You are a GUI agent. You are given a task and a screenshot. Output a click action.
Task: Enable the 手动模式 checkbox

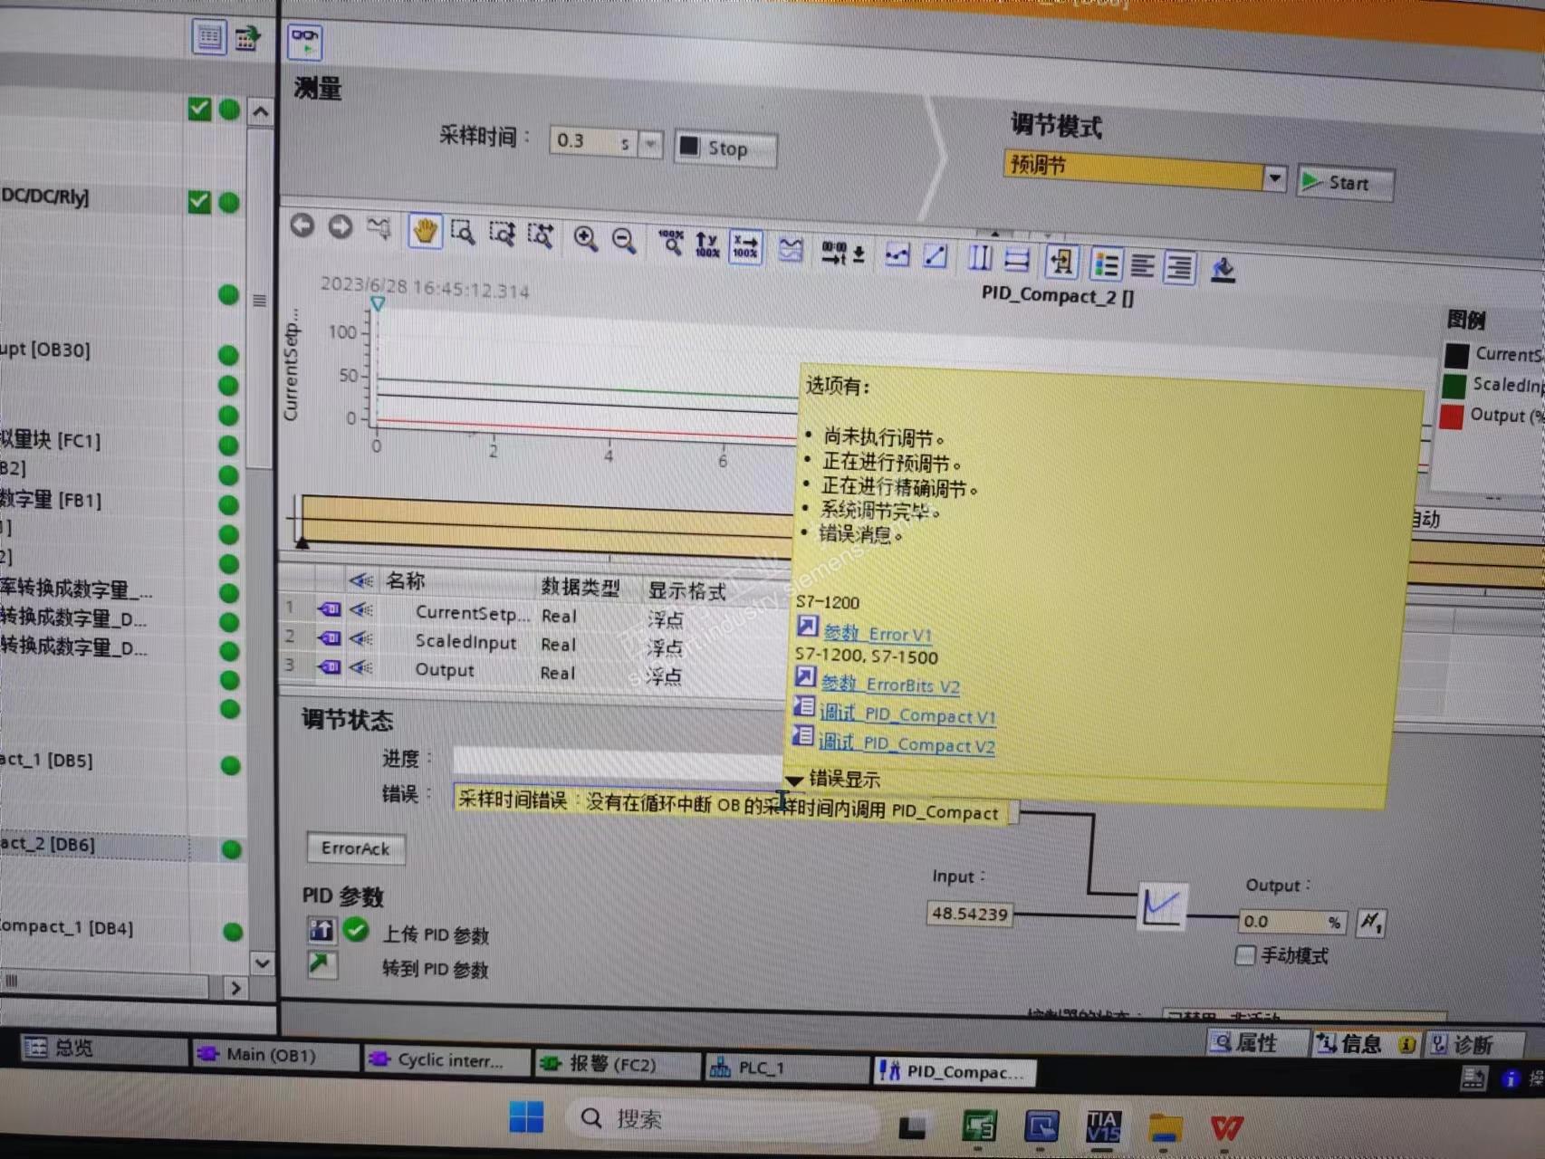click(1246, 955)
